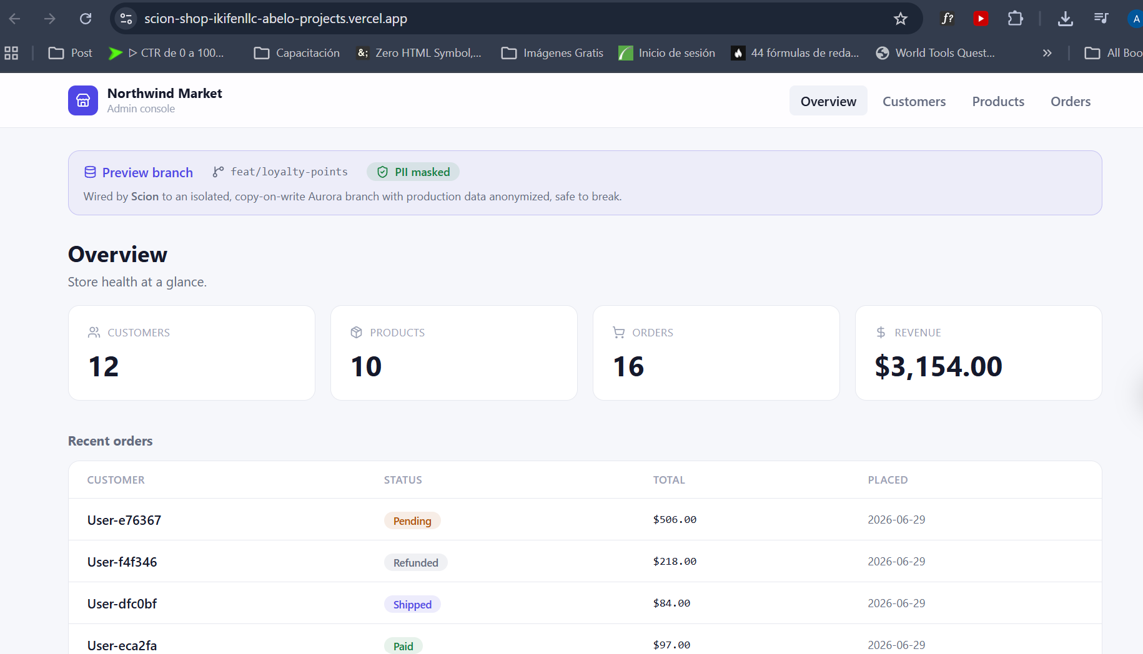
Task: Click the Revenue $3,154.00 card
Action: (978, 353)
